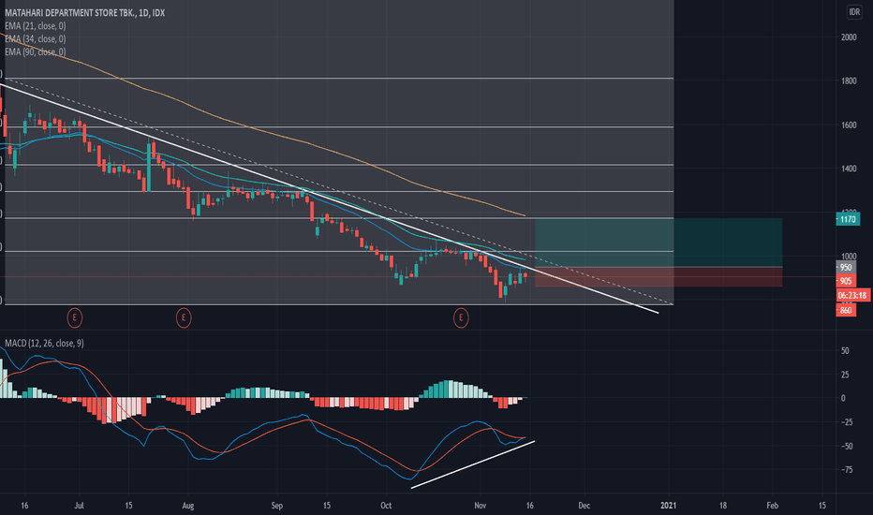Click the earnings E marker near August
The width and height of the screenshot is (873, 515).
click(x=184, y=318)
